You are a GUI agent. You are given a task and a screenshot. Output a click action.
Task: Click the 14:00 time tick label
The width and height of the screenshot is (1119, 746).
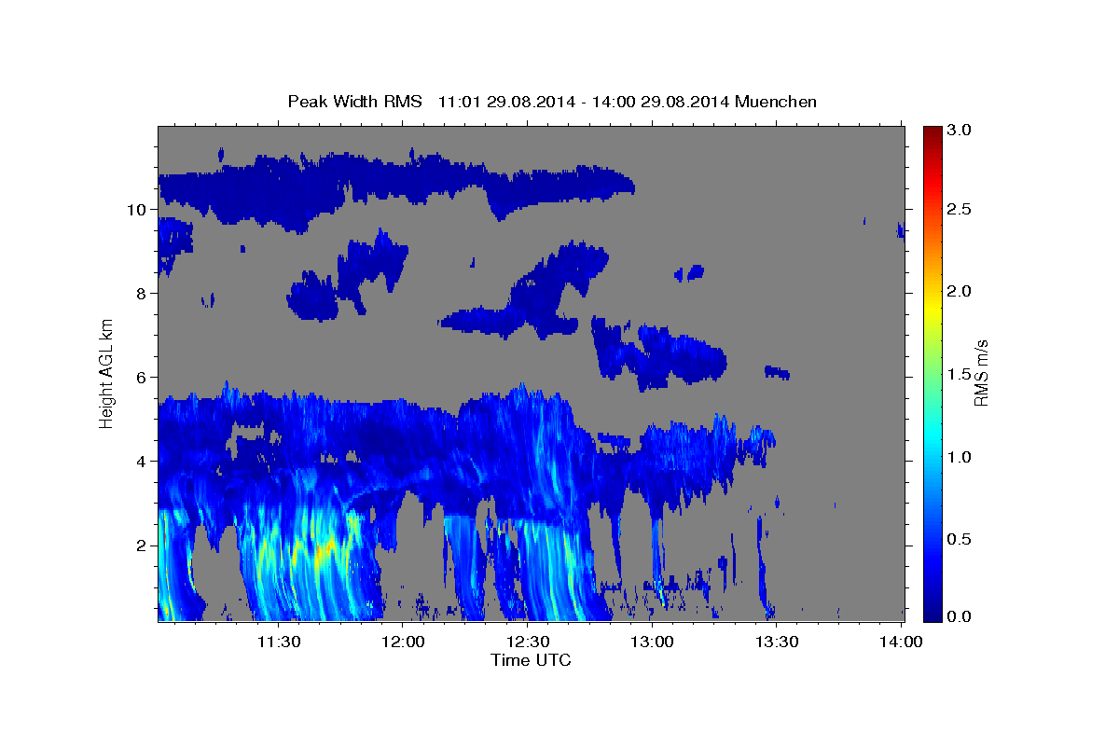(x=902, y=642)
